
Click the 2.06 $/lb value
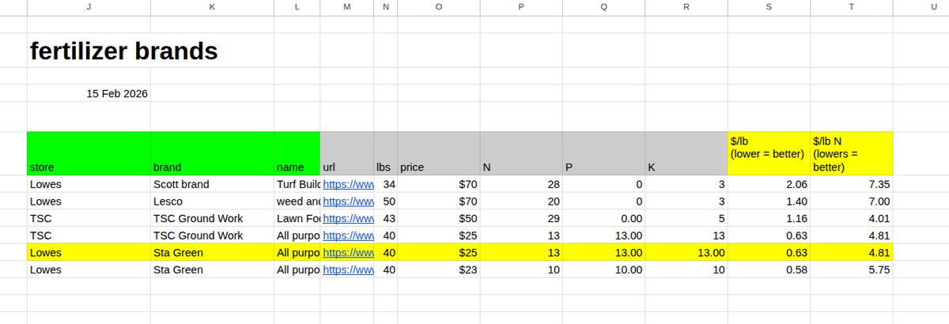[769, 184]
